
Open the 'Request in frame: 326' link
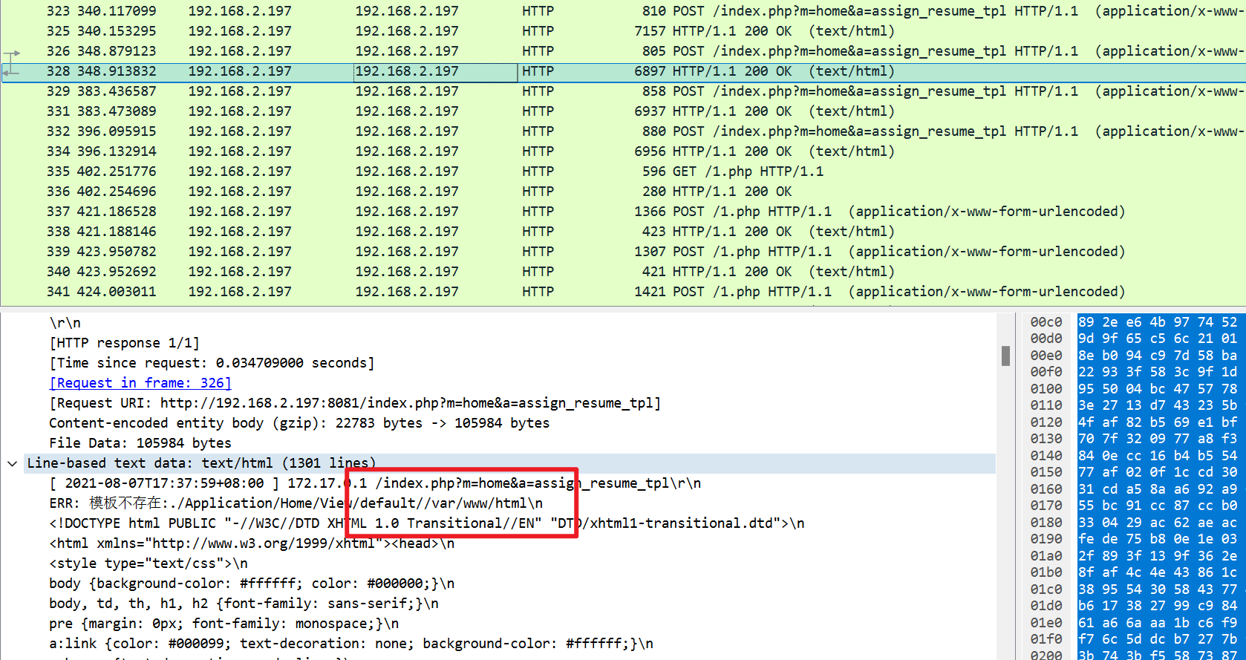140,383
